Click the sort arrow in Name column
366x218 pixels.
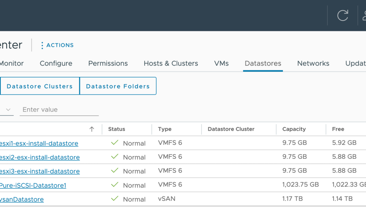(x=92, y=129)
